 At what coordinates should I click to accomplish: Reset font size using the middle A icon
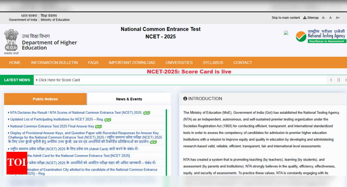pyautogui.click(x=330, y=17)
